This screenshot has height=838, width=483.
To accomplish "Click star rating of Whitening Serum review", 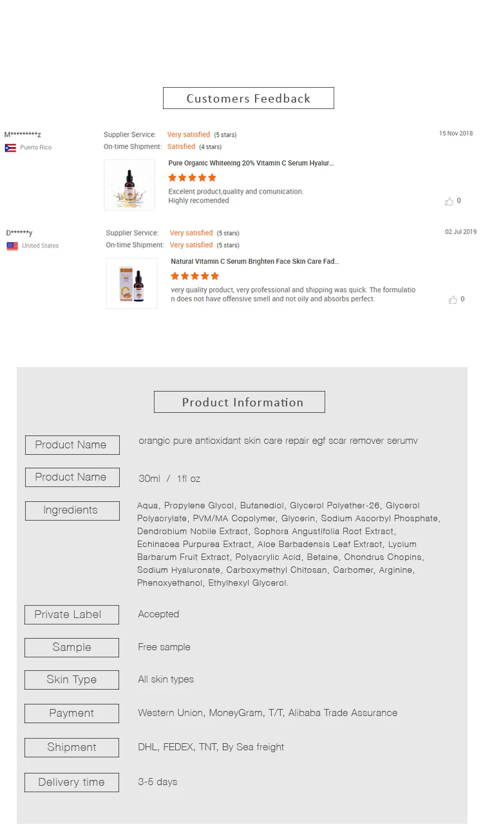I will click(192, 177).
